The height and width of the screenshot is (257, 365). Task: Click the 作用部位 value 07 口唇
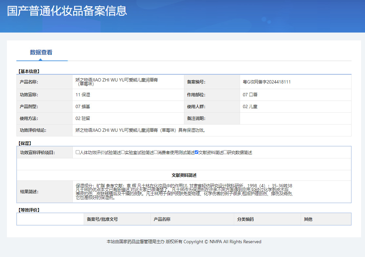pyautogui.click(x=250, y=95)
